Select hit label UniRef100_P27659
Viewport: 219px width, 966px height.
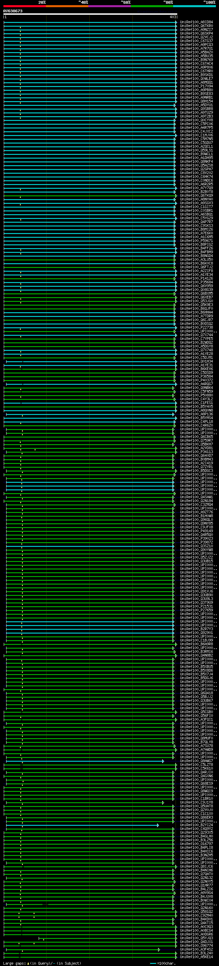point(196,611)
